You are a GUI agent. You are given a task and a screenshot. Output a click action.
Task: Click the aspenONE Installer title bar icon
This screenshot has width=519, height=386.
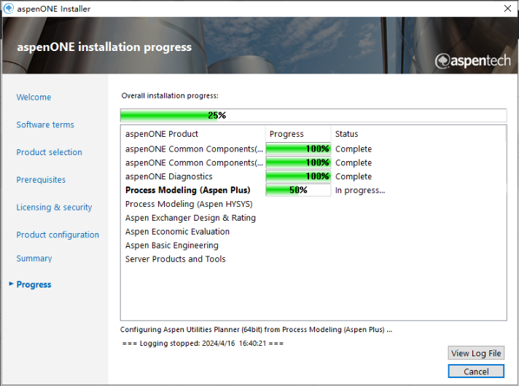click(x=9, y=8)
